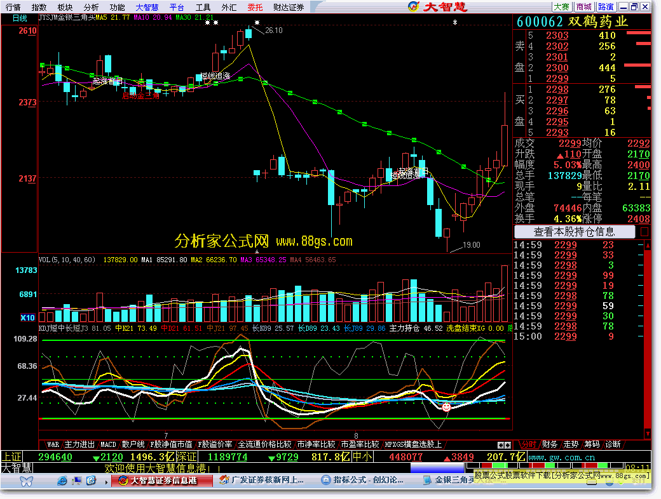Select the W&R indicator tab
The height and width of the screenshot is (499, 661).
[x=53, y=444]
